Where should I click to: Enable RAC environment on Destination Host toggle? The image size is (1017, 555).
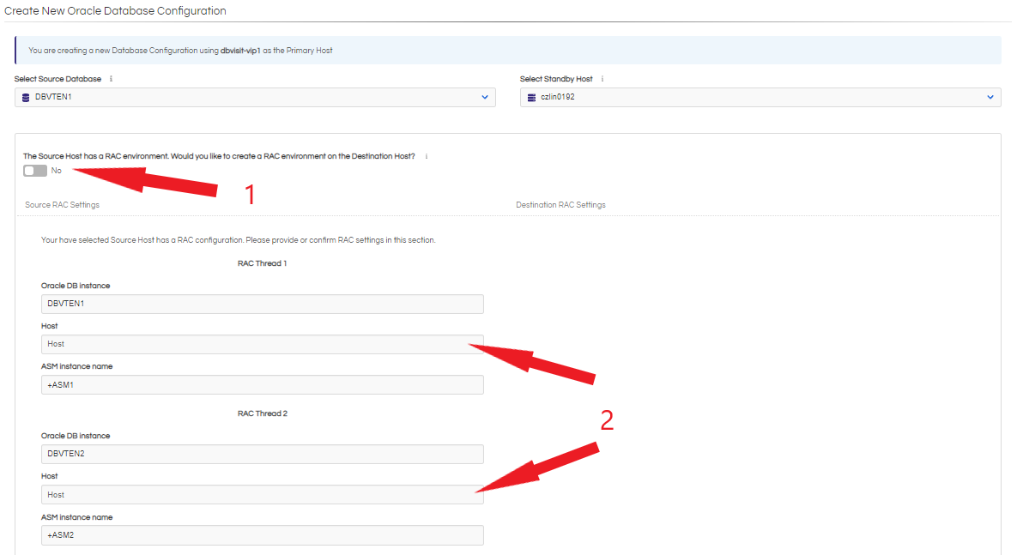pyautogui.click(x=35, y=171)
